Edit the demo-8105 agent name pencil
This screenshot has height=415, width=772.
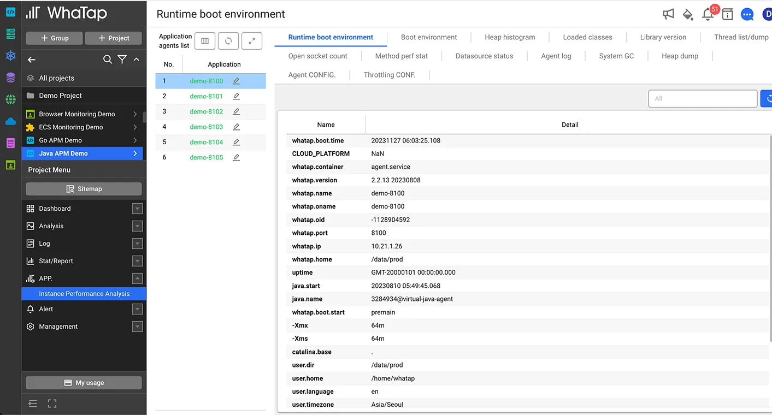[x=236, y=157]
